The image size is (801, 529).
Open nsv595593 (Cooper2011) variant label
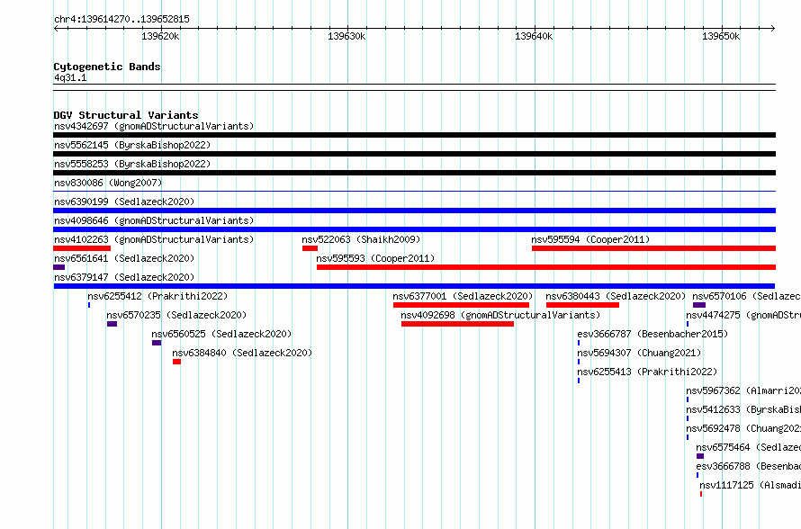375,258
